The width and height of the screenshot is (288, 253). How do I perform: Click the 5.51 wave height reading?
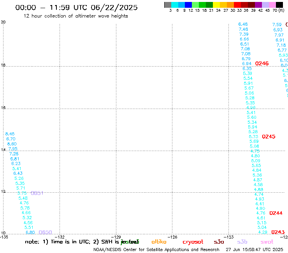(x=29, y=227)
